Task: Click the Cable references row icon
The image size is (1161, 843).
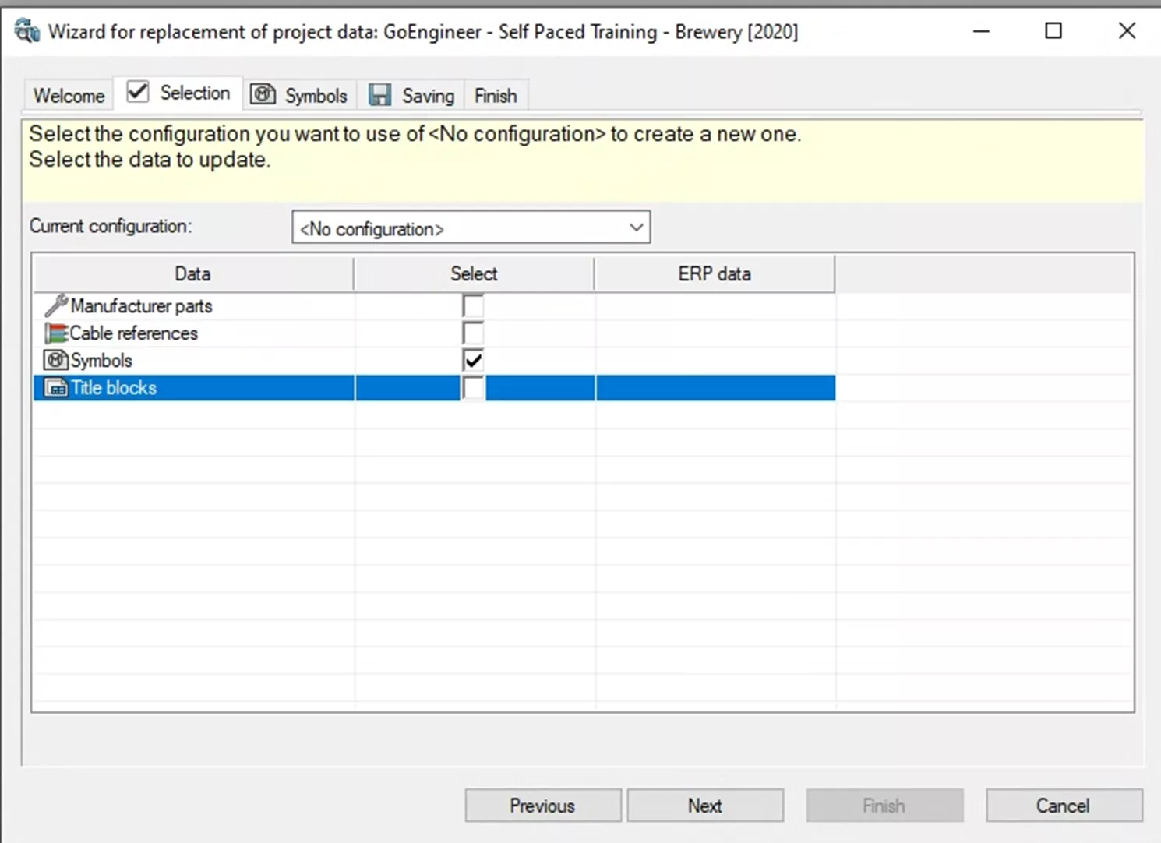Action: pos(56,333)
